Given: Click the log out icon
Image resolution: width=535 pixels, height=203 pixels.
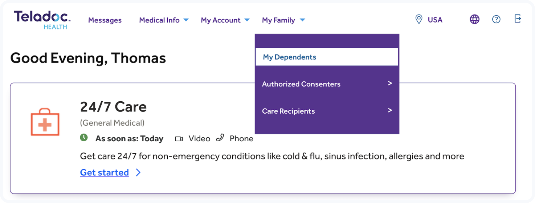Looking at the screenshot, I should 518,19.
